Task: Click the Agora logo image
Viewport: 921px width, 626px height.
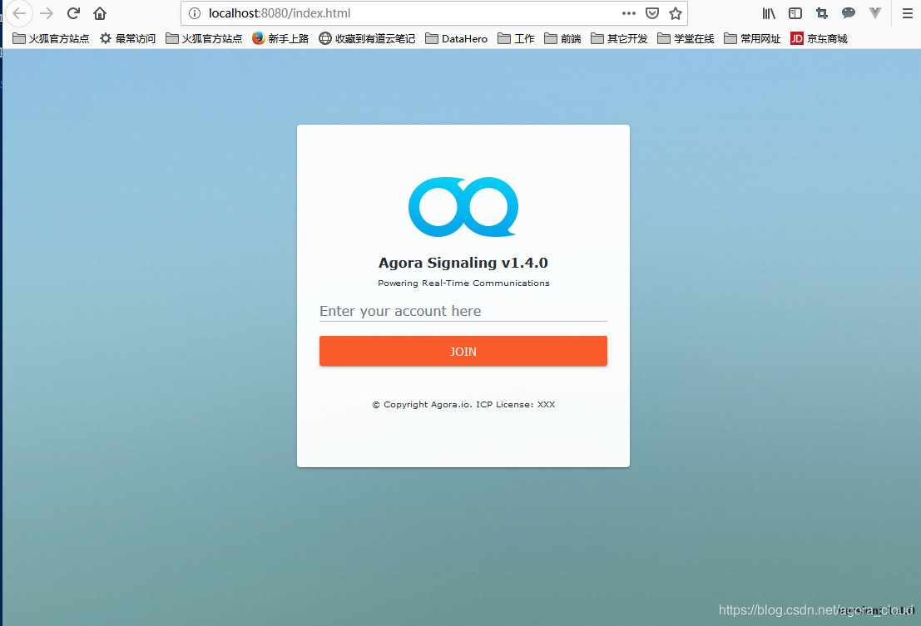Action: (463, 206)
